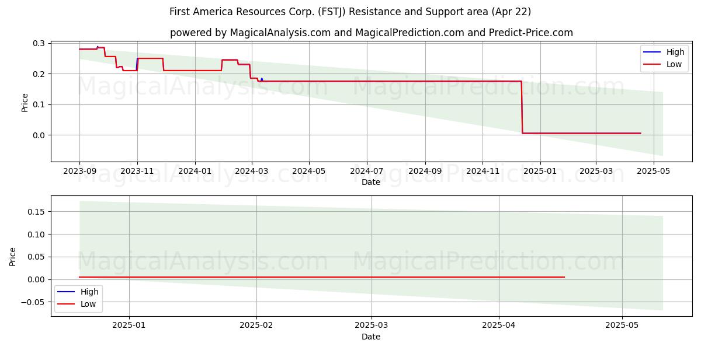Click the 2024-11 date tick label

pos(483,171)
